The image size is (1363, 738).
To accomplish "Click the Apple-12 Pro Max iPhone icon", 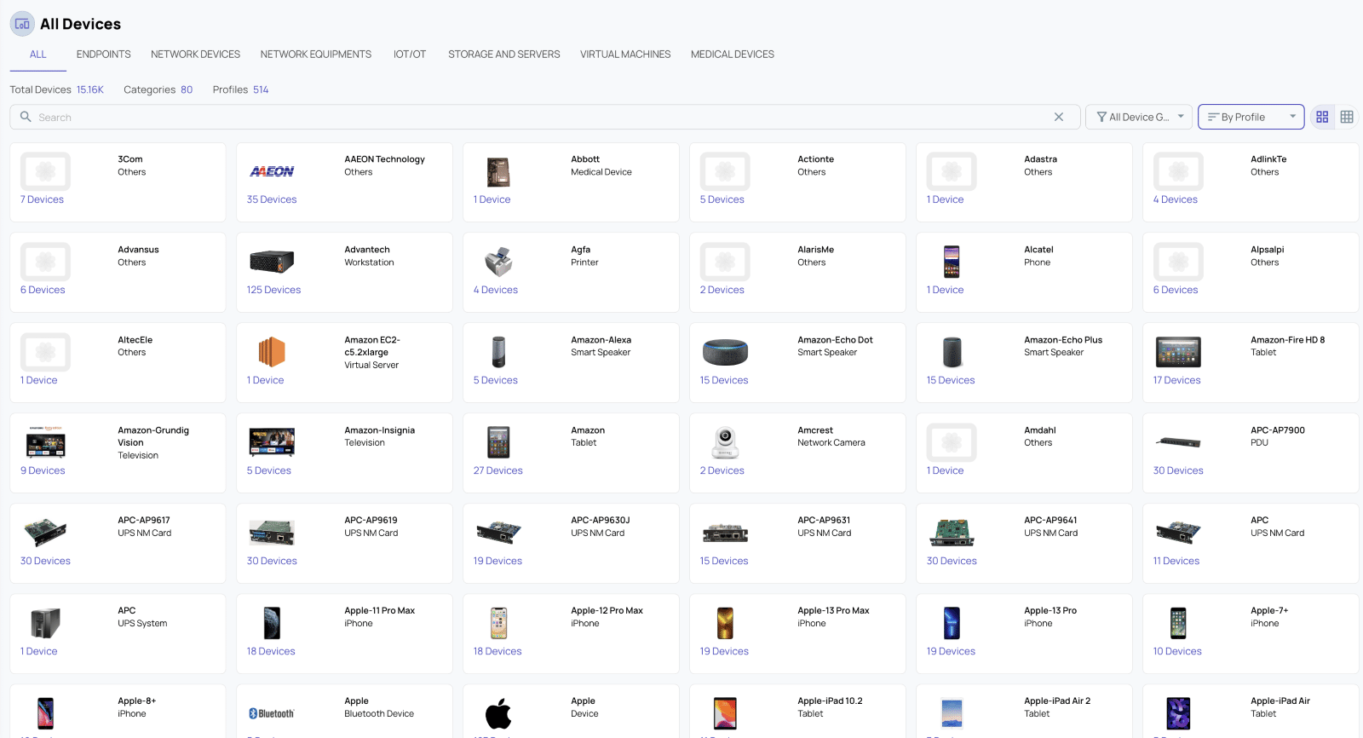I will point(498,623).
